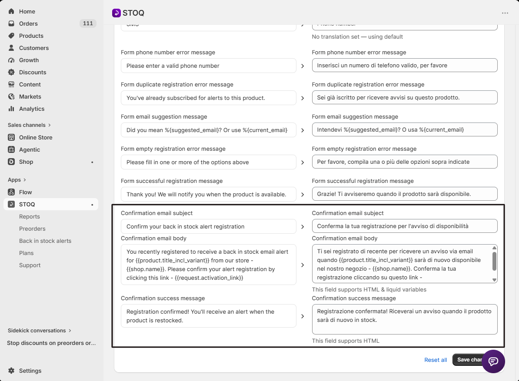Open the three-dot more actions menu
The width and height of the screenshot is (519, 381).
click(x=505, y=13)
